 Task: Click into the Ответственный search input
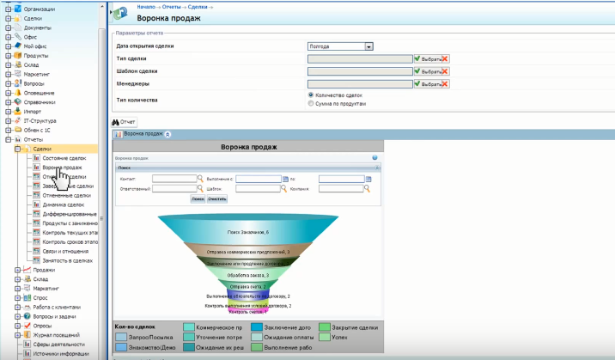[x=174, y=189]
